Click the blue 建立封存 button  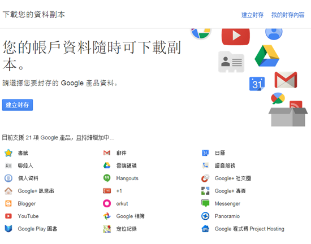[x=18, y=104]
